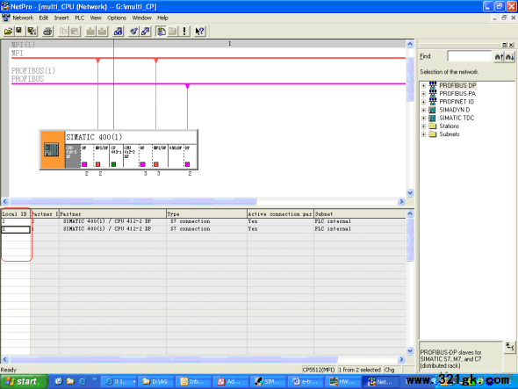The image size is (518, 389).
Task: Click the Local ID column header
Action: (16, 214)
